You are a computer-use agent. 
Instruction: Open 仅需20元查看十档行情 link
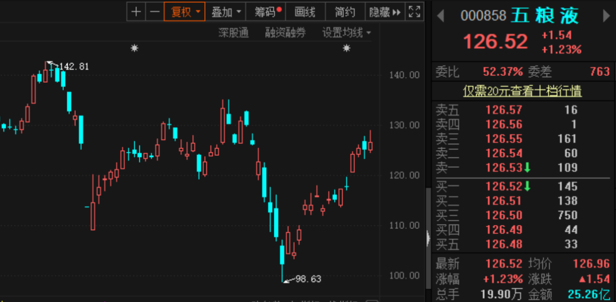pos(522,91)
